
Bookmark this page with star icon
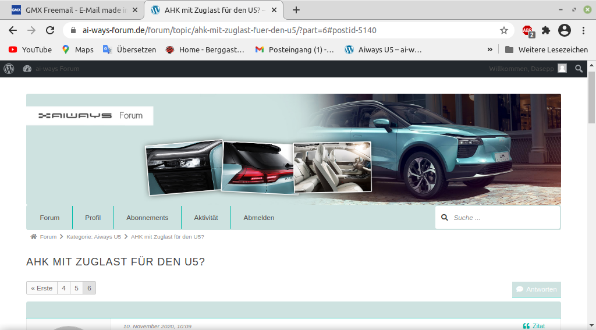click(x=503, y=30)
